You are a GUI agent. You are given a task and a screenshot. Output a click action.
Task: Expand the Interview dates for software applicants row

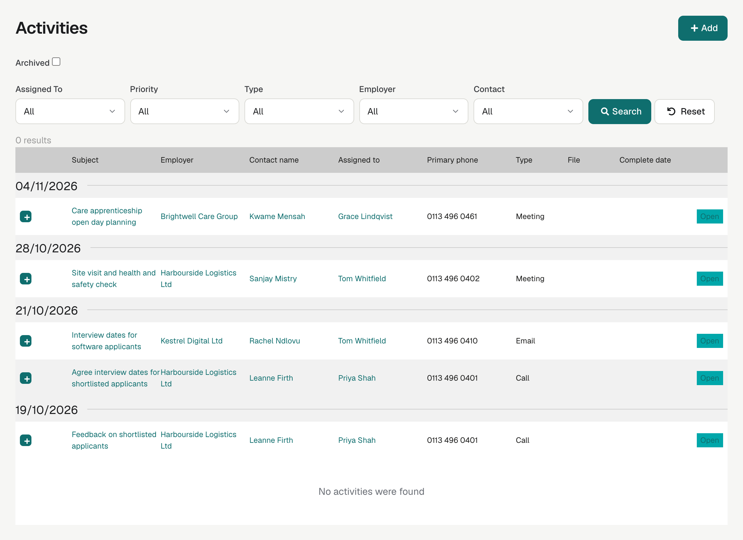click(26, 341)
